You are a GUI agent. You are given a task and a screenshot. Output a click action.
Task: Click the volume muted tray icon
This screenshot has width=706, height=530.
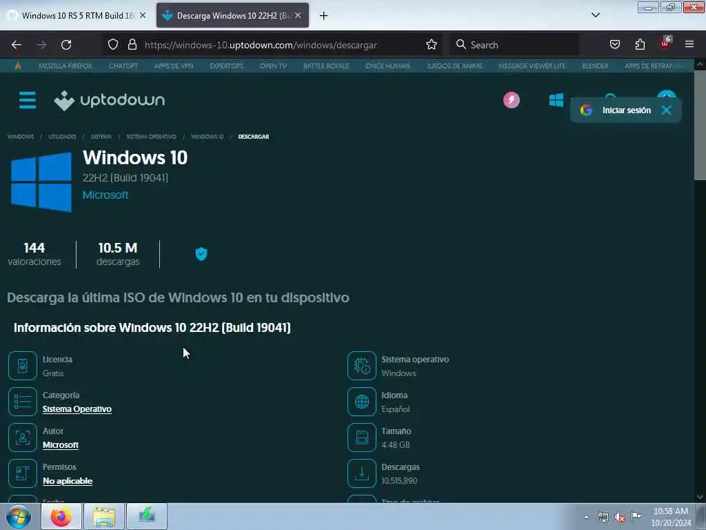(x=620, y=518)
